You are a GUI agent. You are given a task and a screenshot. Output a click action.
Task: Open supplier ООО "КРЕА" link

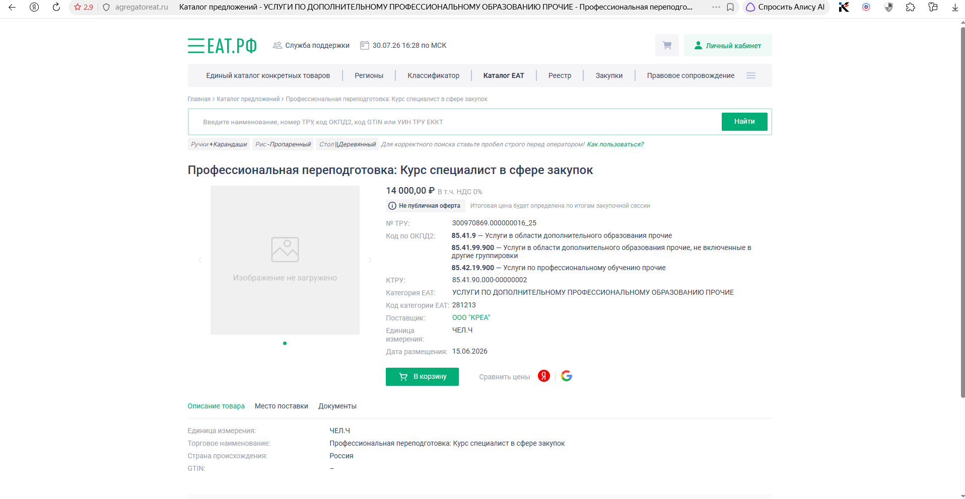coord(471,317)
